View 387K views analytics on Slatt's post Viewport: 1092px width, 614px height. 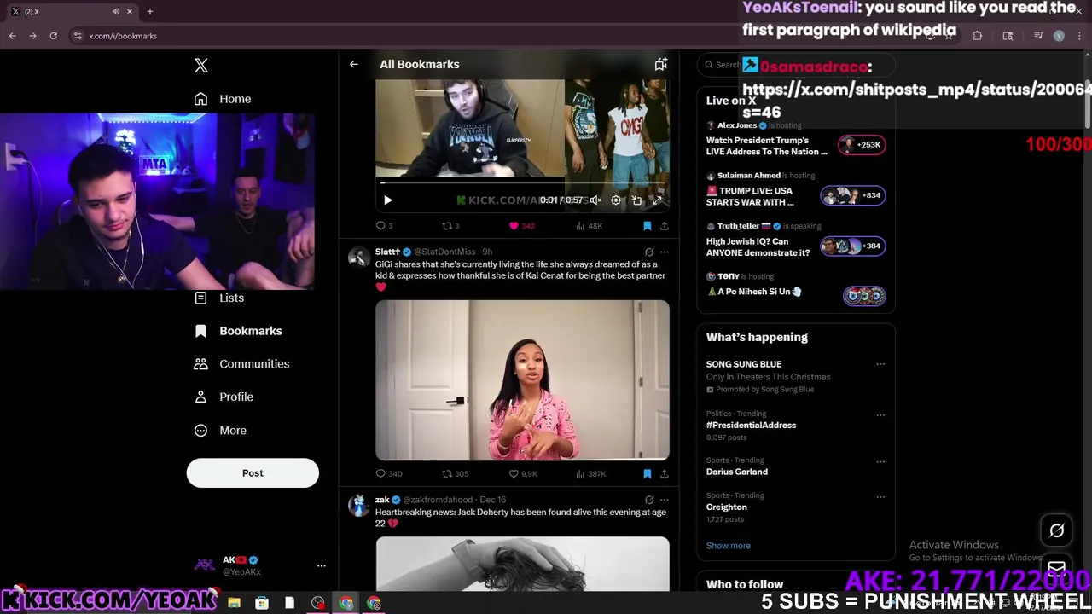click(590, 473)
